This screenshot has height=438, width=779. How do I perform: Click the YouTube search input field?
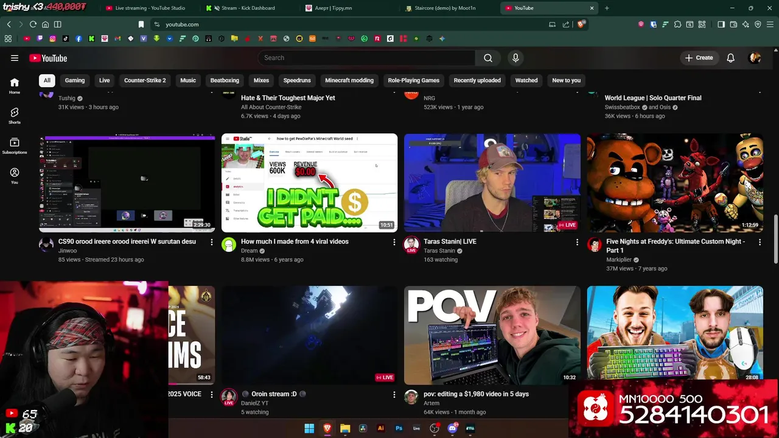click(366, 58)
